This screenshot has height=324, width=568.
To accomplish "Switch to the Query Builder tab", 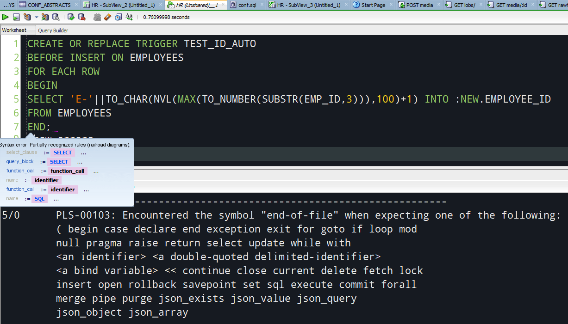I will [x=53, y=30].
